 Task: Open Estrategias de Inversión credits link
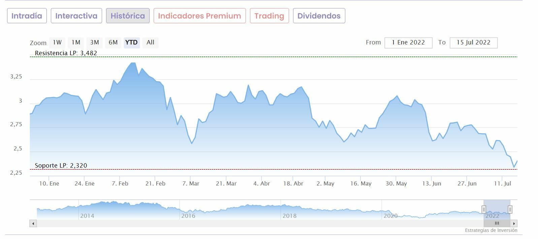point(491,231)
